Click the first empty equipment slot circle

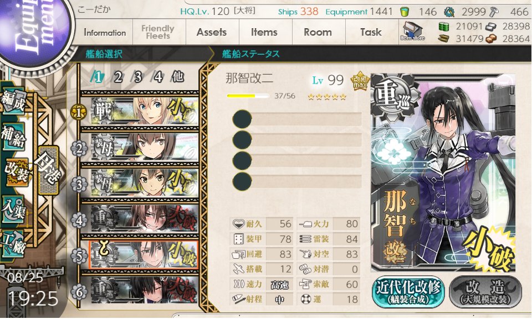point(242,119)
